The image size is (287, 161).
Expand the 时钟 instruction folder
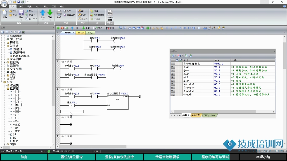(5, 144)
